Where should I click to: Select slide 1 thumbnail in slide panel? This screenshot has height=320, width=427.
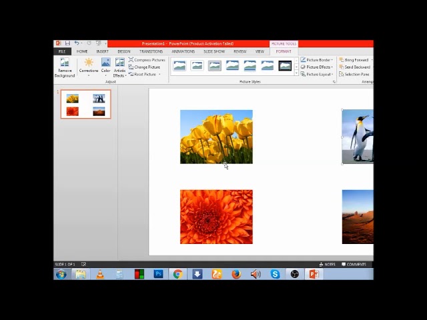(86, 104)
